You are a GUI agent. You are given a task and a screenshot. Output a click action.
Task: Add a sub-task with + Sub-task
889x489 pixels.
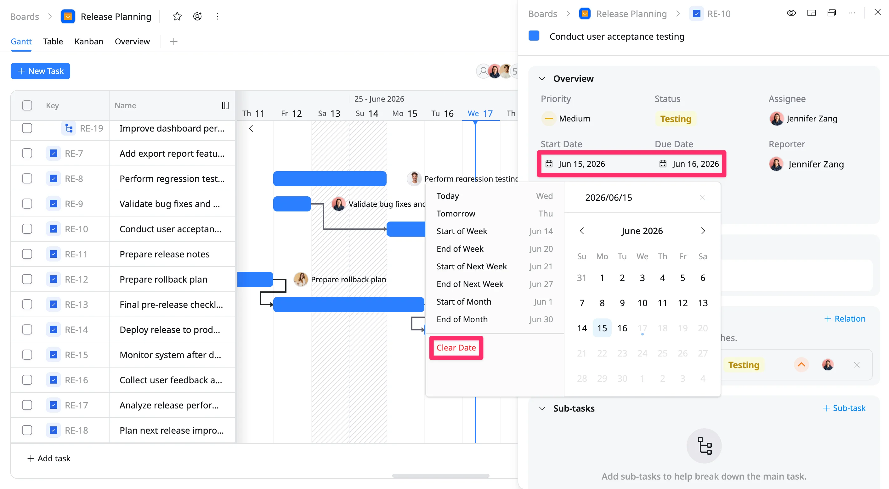click(844, 408)
